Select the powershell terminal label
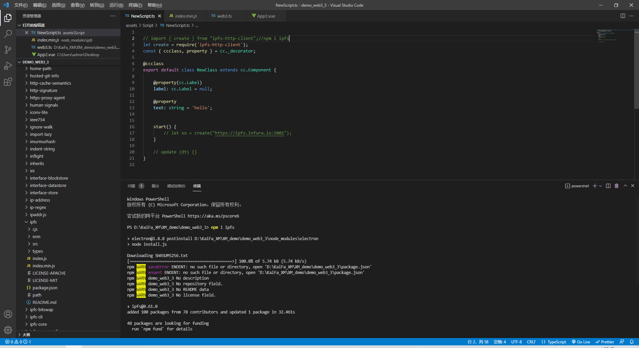This screenshot has width=639, height=348. [x=577, y=186]
